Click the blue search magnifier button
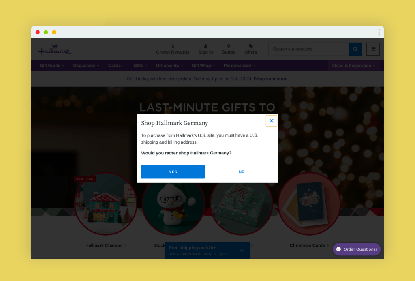Viewport: 415px width, 281px height. click(x=355, y=49)
